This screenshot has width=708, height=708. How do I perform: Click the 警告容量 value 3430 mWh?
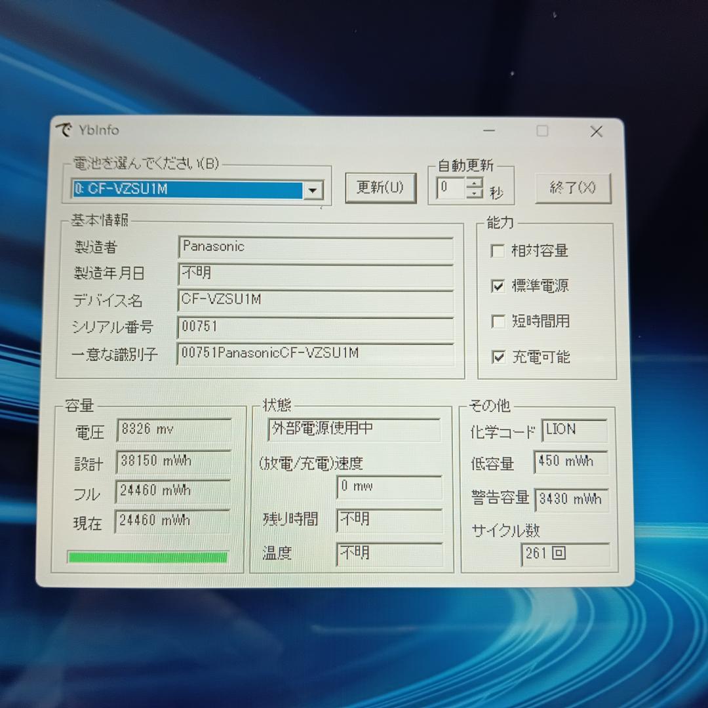pyautogui.click(x=572, y=500)
